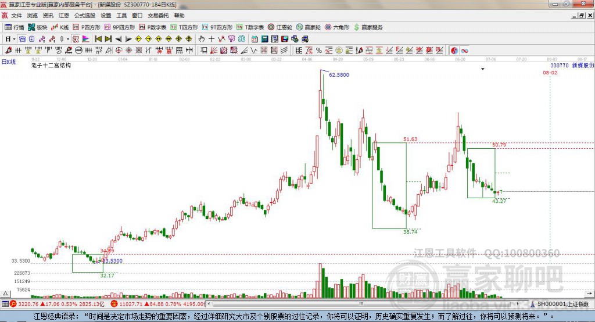Click SH000001 上证指数 status entry
The image size is (595, 322).
[560, 304]
